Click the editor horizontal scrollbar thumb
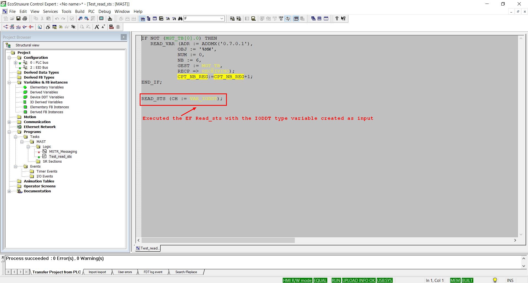The width and height of the screenshot is (528, 283). click(218, 240)
